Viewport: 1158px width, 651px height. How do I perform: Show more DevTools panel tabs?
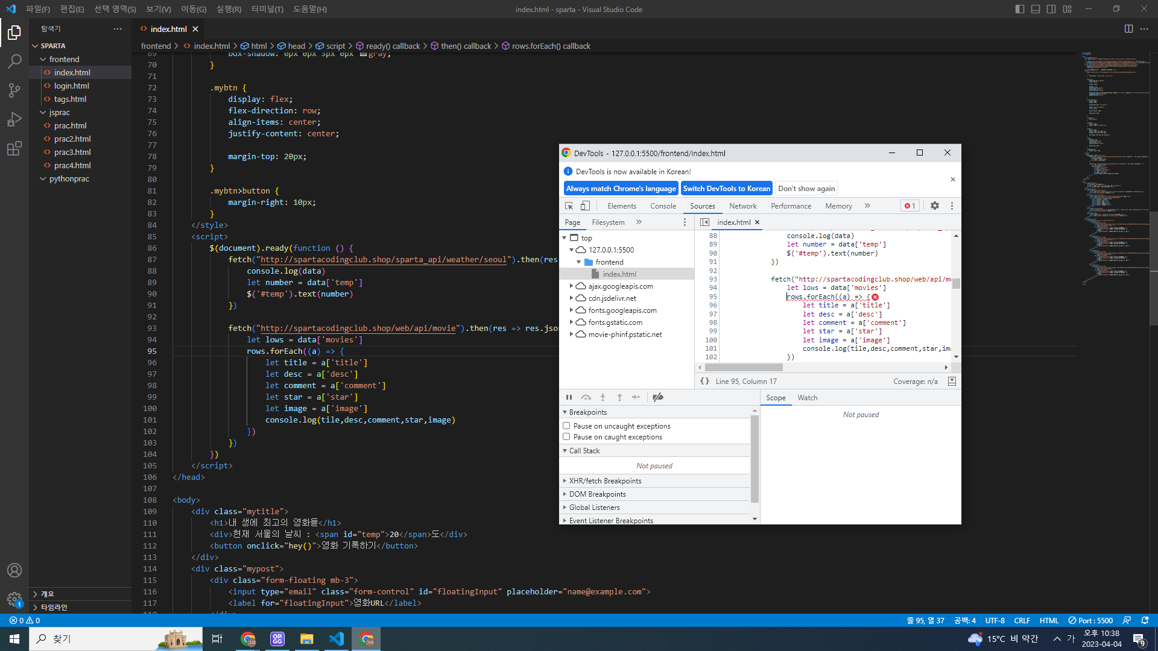(867, 206)
